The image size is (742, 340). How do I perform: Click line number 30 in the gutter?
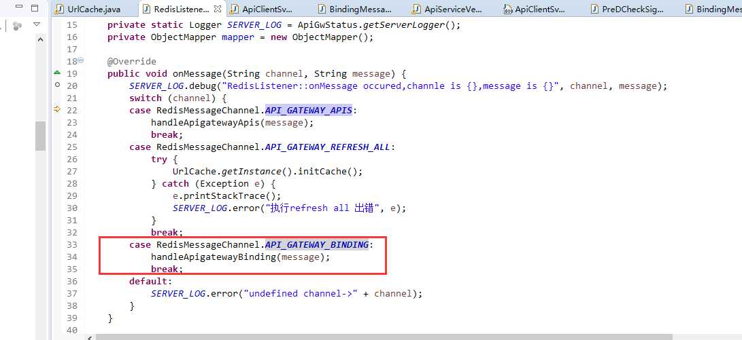click(71, 208)
